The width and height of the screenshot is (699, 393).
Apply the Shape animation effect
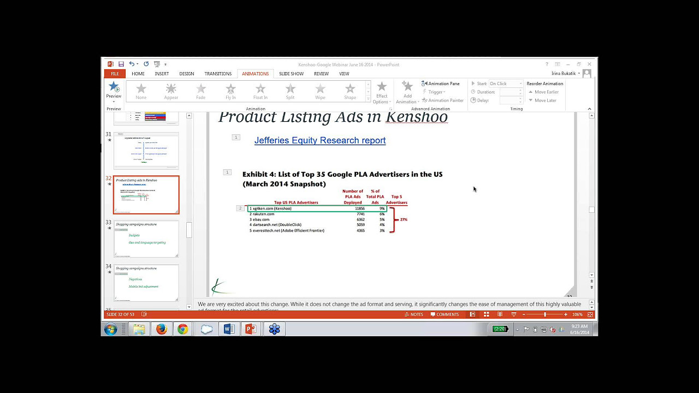tap(350, 92)
